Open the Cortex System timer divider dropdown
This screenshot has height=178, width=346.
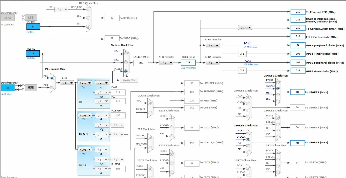point(245,27)
